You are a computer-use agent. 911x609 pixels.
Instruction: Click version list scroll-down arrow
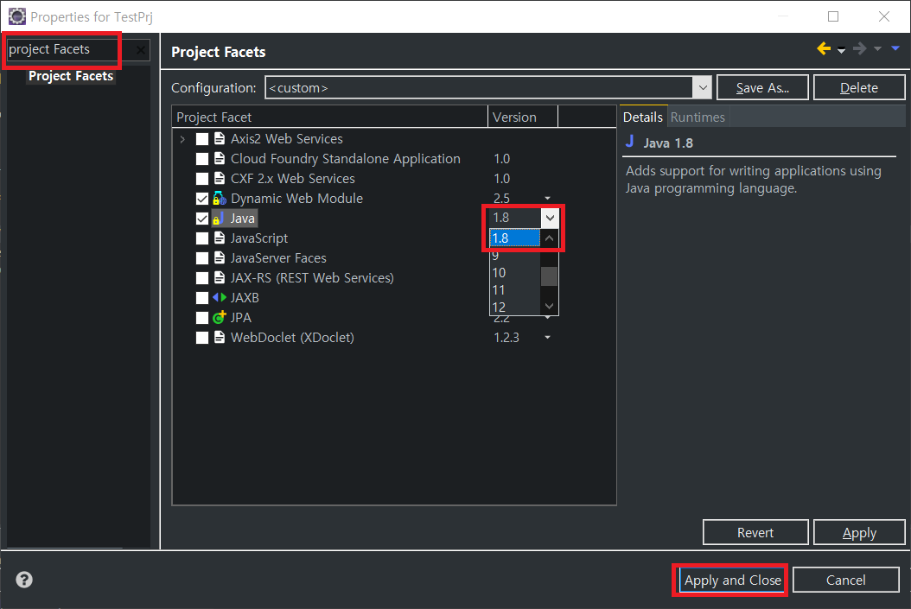click(549, 306)
